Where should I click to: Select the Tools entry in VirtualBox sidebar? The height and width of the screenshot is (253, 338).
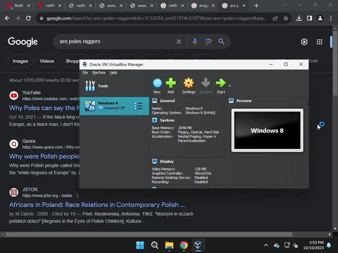[114, 86]
